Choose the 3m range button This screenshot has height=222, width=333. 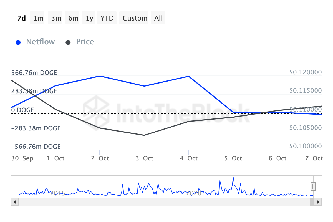56,18
